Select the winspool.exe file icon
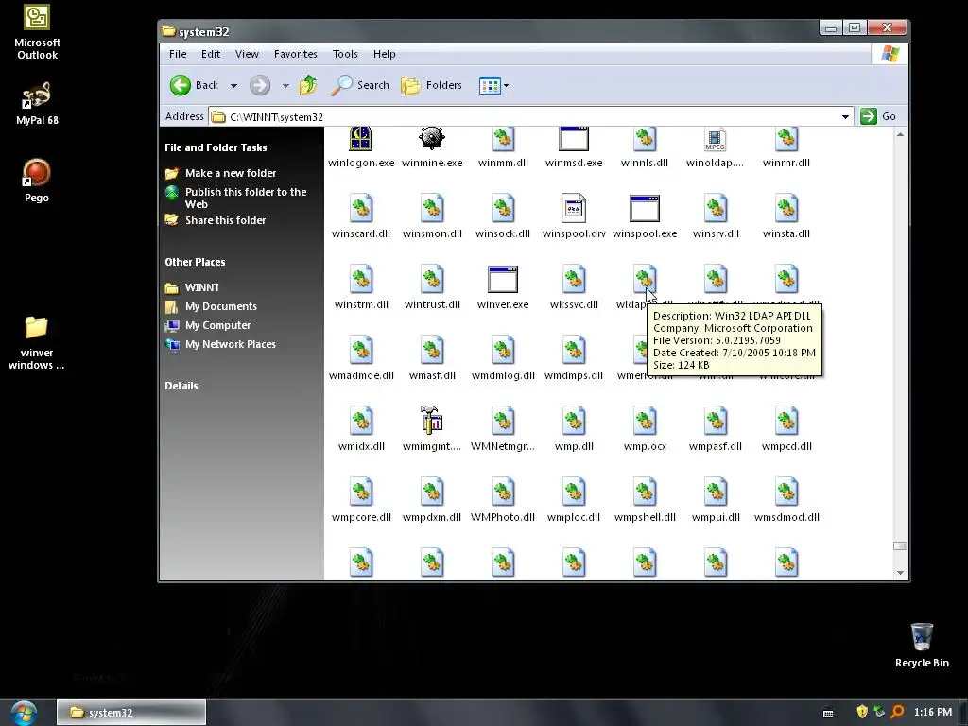 click(x=645, y=208)
